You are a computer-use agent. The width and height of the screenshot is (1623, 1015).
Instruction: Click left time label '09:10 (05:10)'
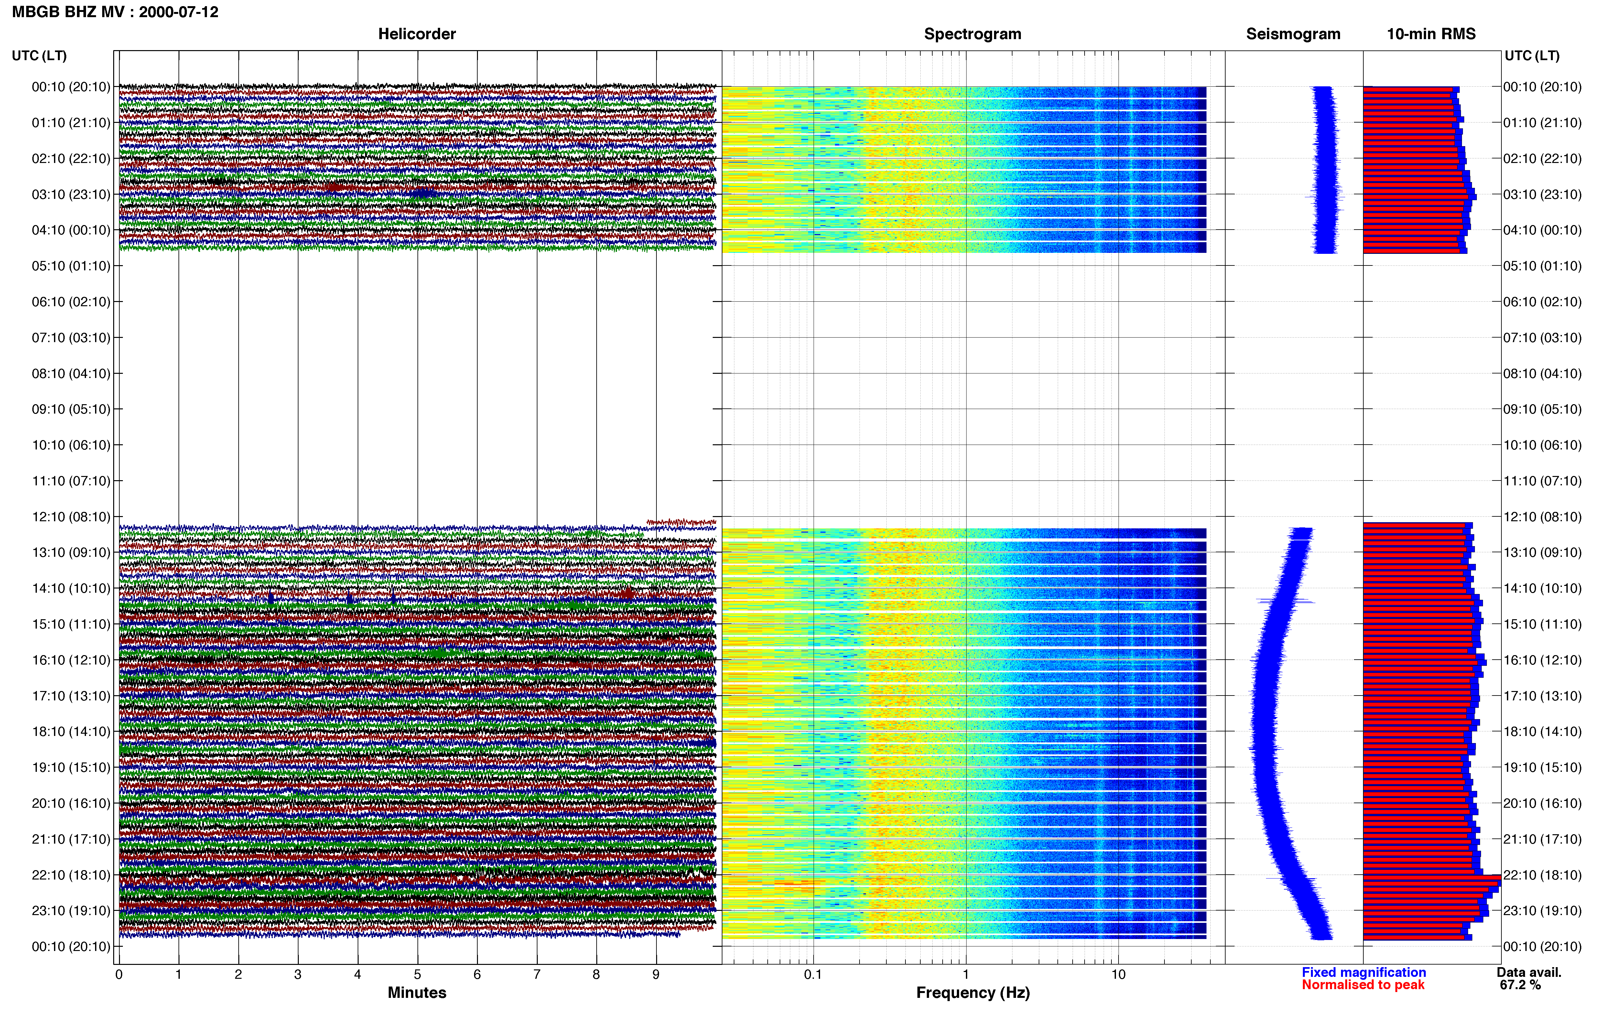pyautogui.click(x=71, y=409)
